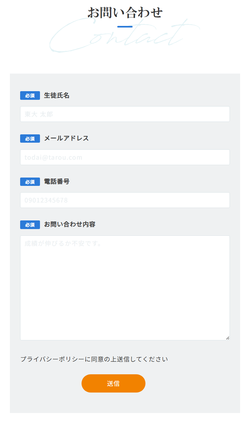Click the お問い合わせ内容 field label
The image size is (250, 421).
pyautogui.click(x=70, y=224)
